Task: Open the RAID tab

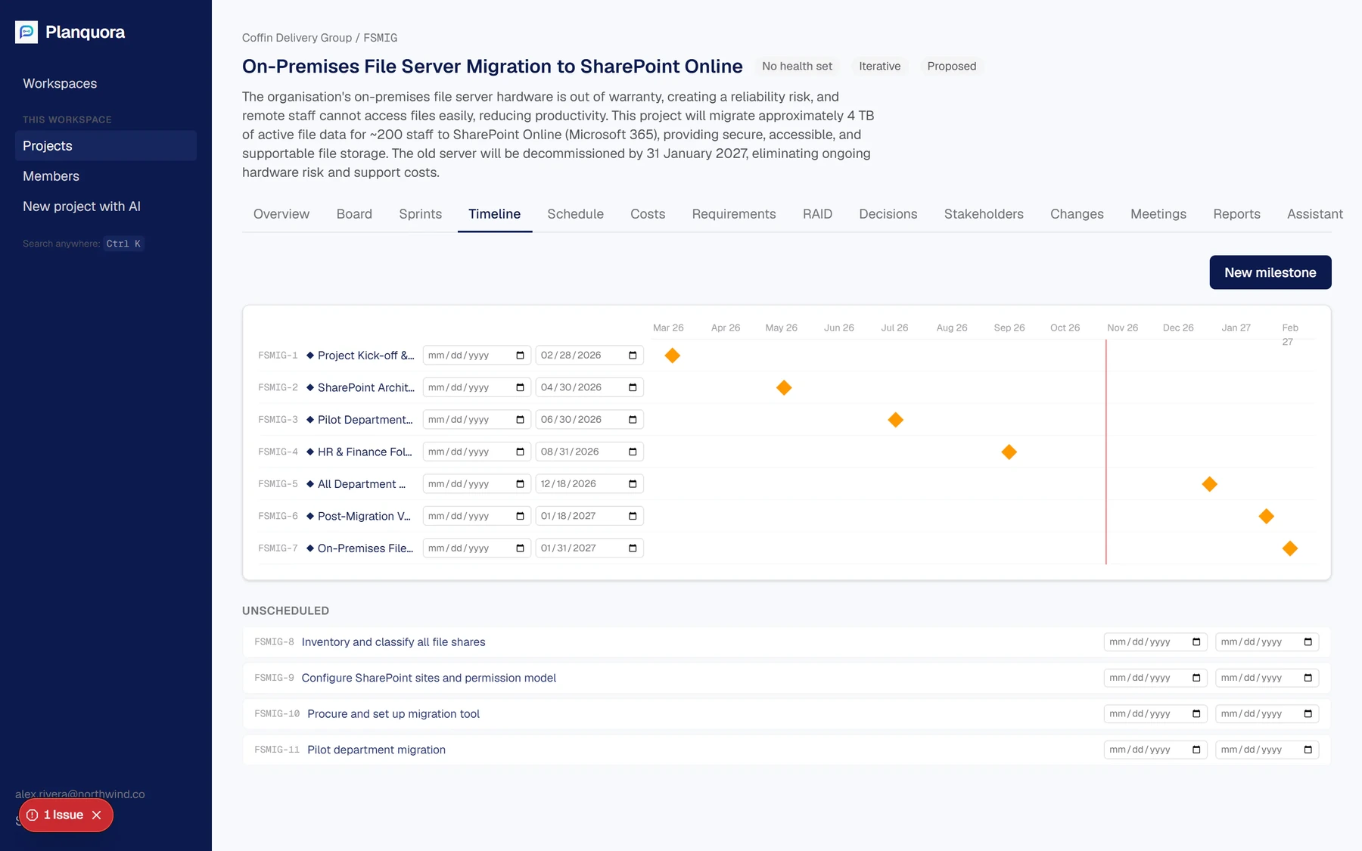Action: (x=817, y=214)
